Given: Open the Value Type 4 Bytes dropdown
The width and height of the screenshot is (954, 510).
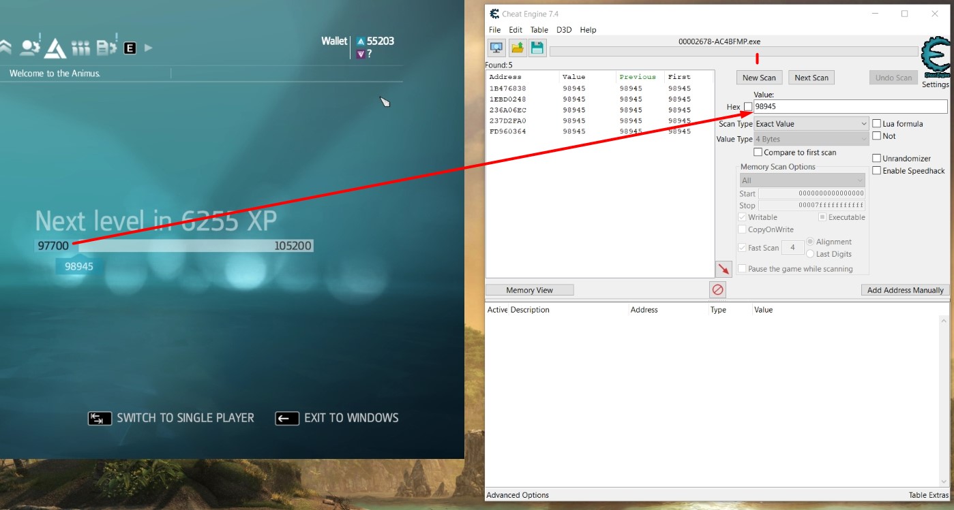Looking at the screenshot, I should tap(811, 139).
